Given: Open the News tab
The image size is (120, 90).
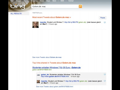Looking at the screenshot, I should click(42, 1).
